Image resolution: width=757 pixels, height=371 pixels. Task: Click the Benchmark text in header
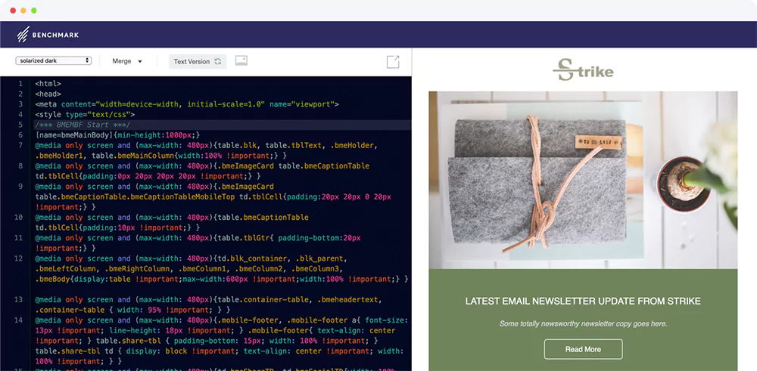click(55, 35)
